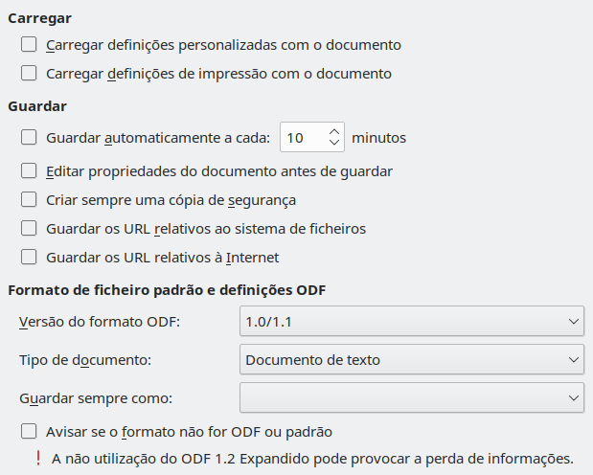
Task: Expand the 'Tipo de documento' dropdown
Action: tap(411, 360)
